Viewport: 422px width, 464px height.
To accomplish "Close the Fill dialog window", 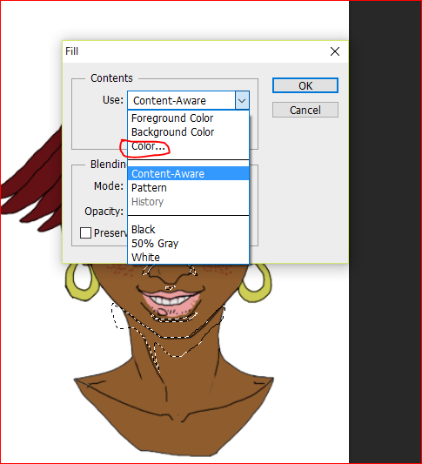I will pos(335,51).
